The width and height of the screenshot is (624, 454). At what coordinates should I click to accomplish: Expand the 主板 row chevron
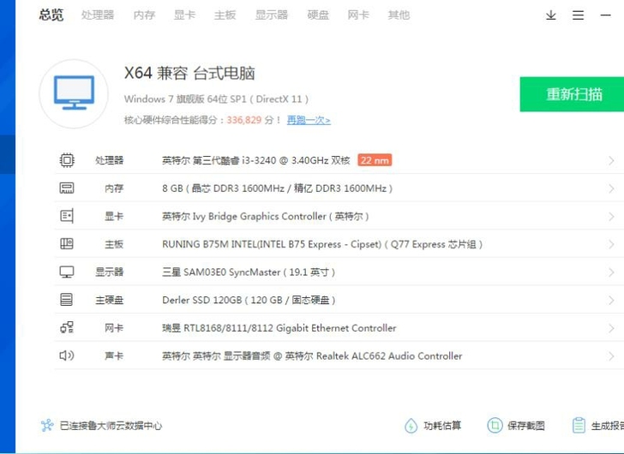[611, 244]
